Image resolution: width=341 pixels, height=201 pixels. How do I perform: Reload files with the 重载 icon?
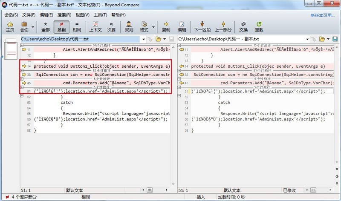[x=259, y=26]
